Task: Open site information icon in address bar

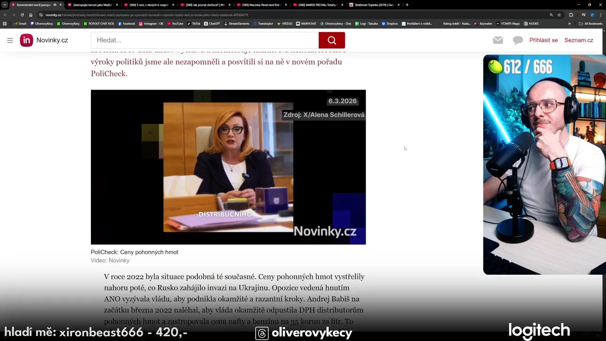Action: 41,15
